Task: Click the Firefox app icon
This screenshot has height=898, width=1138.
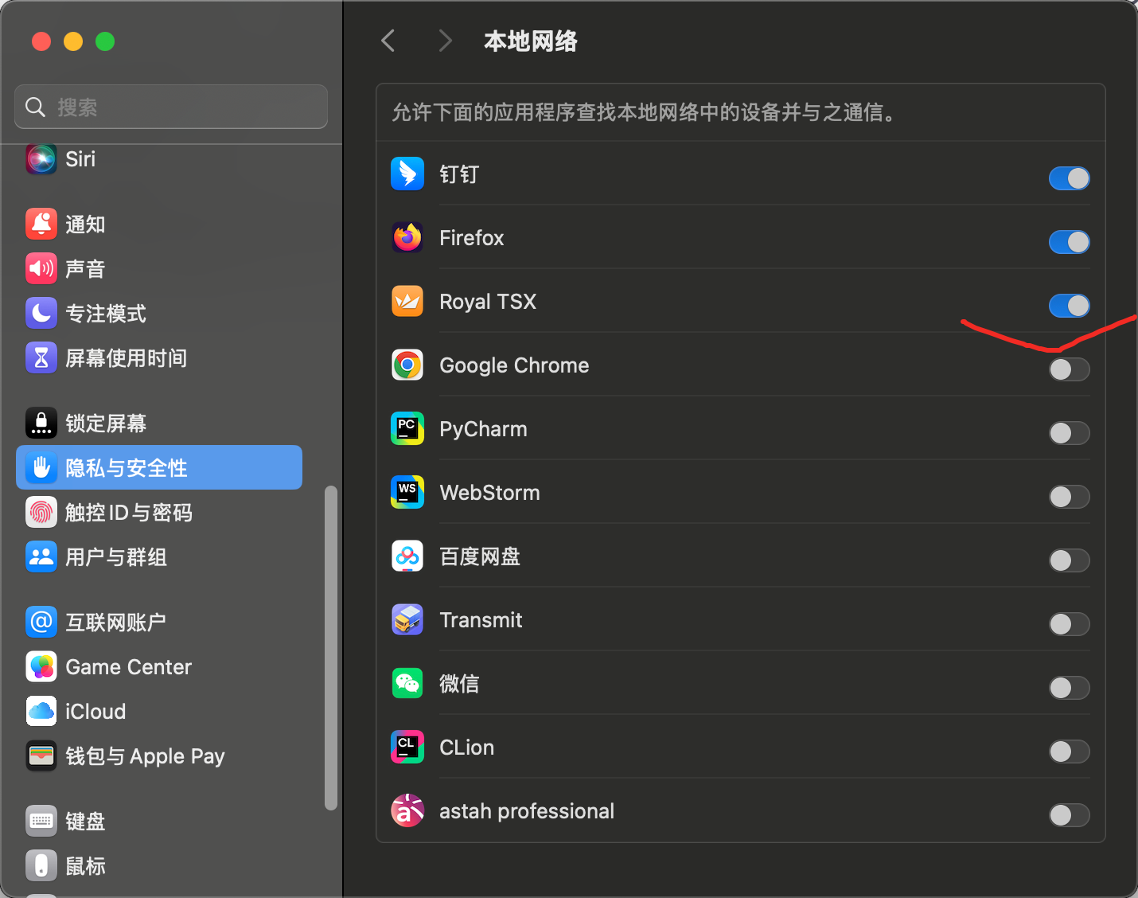Action: (407, 238)
